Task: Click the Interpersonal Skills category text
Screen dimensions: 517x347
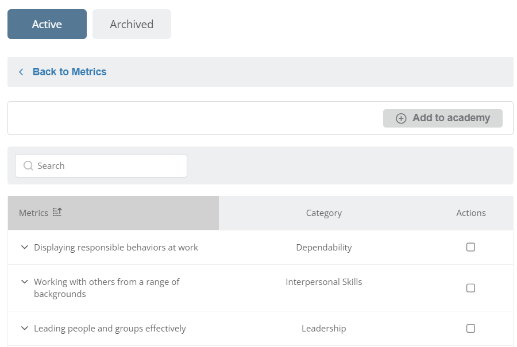Action: 324,282
